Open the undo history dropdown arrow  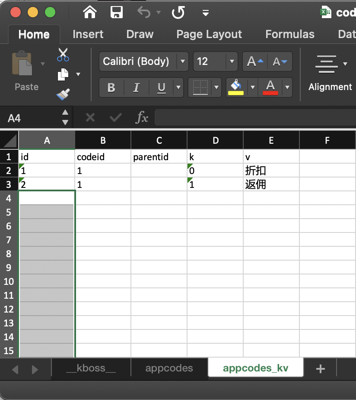pos(159,12)
